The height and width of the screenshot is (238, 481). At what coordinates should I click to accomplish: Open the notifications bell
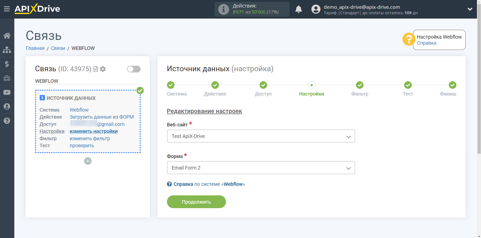pos(298,9)
